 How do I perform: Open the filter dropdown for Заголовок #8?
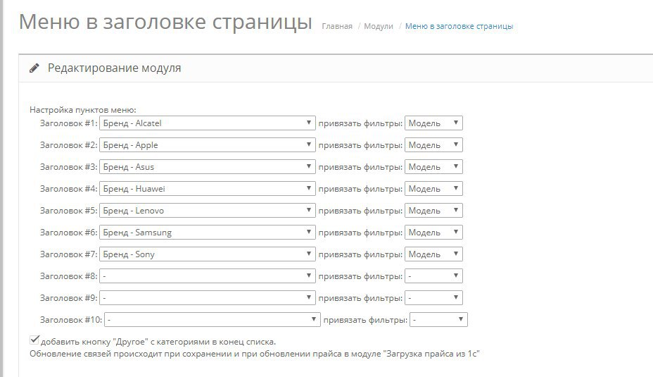tap(433, 276)
